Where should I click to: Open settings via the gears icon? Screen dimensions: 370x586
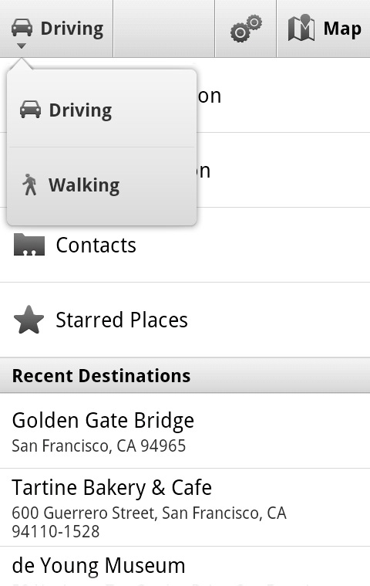pos(246,29)
